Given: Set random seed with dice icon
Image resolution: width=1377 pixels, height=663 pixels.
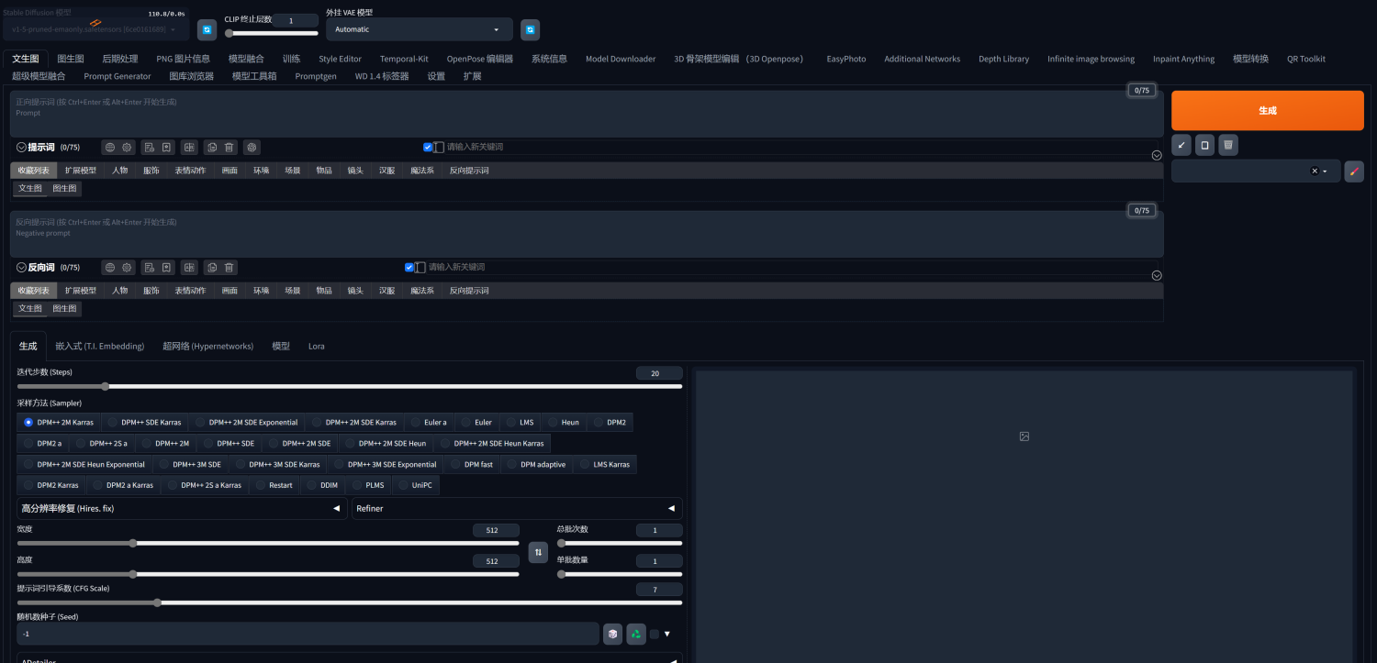Looking at the screenshot, I should click(x=612, y=634).
